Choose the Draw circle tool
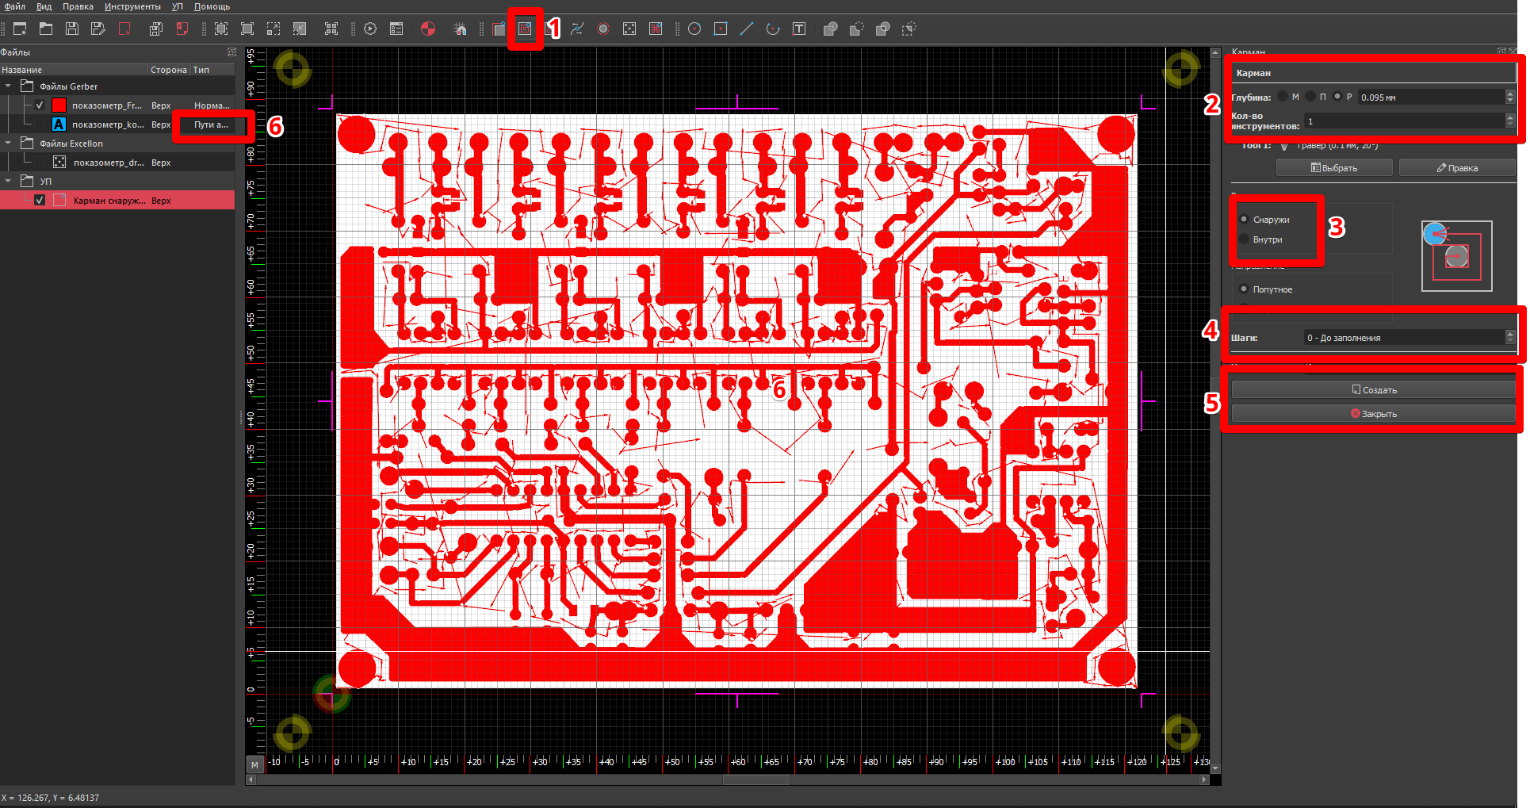 click(x=694, y=29)
